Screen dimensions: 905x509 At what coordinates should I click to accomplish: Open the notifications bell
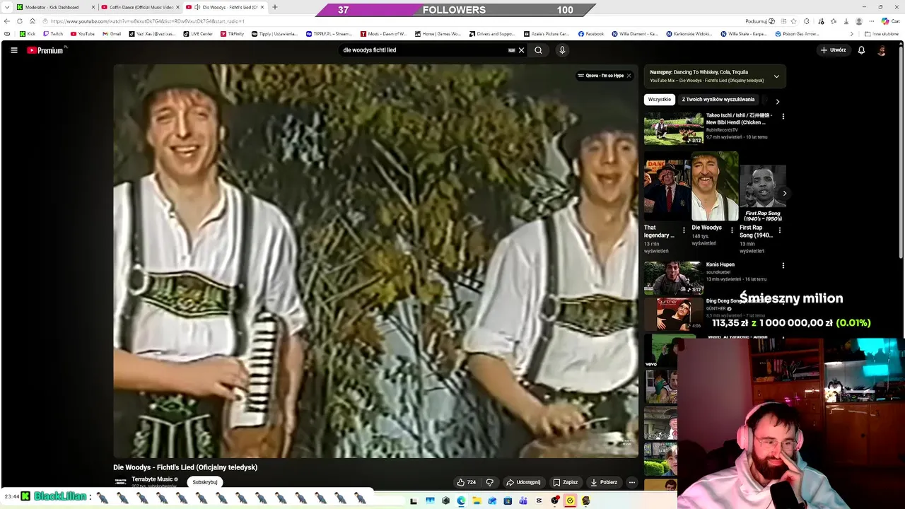861,50
